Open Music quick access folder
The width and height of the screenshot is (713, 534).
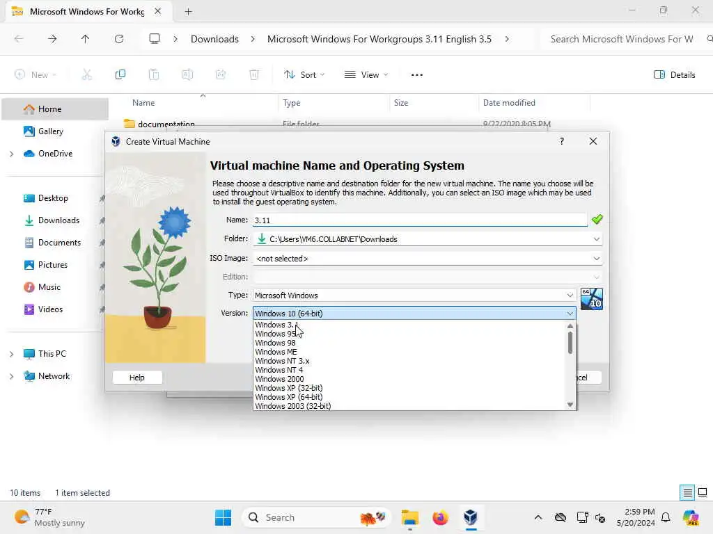(x=49, y=287)
